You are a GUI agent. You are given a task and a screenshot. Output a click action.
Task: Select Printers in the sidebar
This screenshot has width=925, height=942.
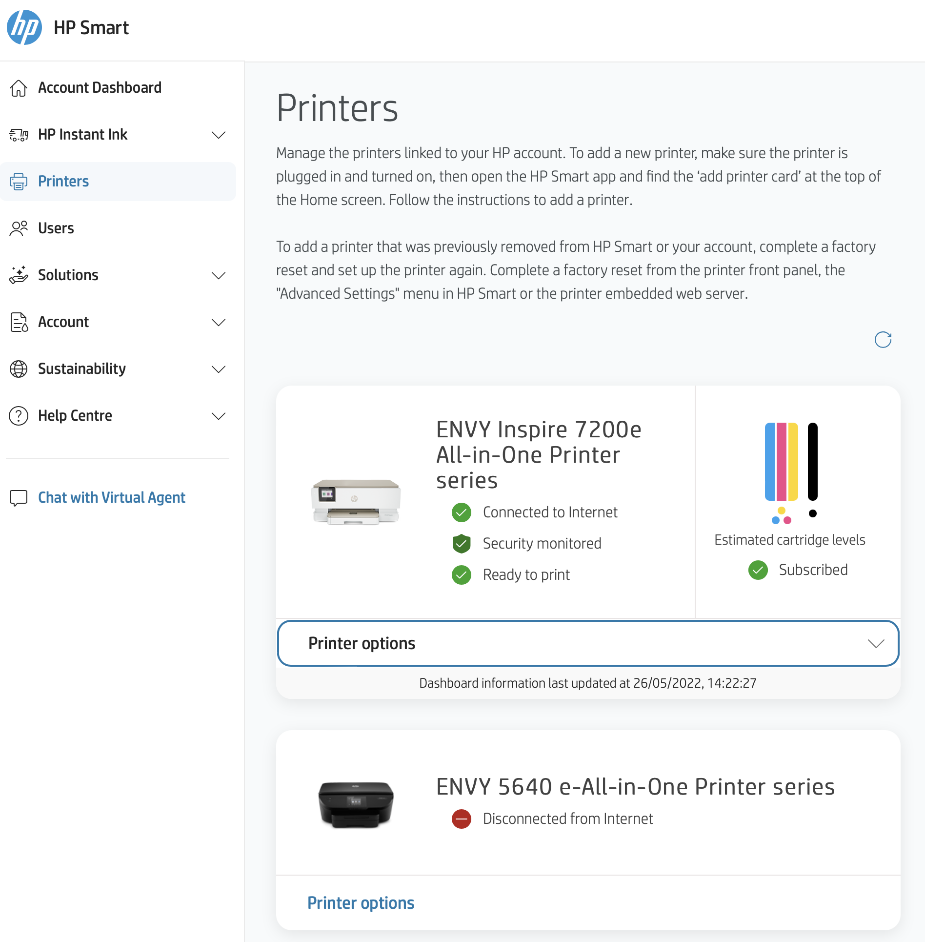coord(118,182)
